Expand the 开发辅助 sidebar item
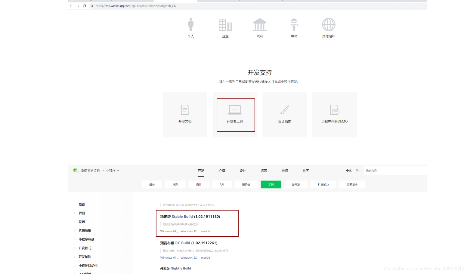This screenshot has width=467, height=274. [x=85, y=257]
